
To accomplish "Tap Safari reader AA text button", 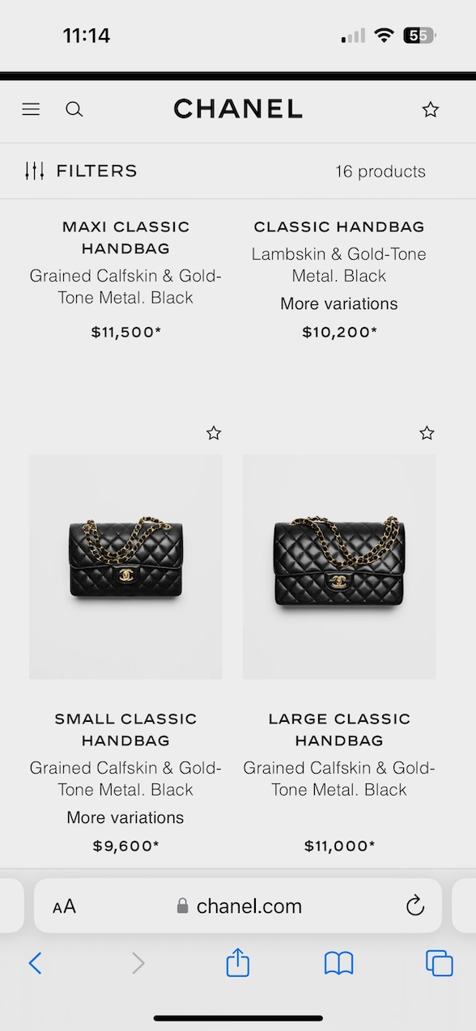I will coord(64,906).
